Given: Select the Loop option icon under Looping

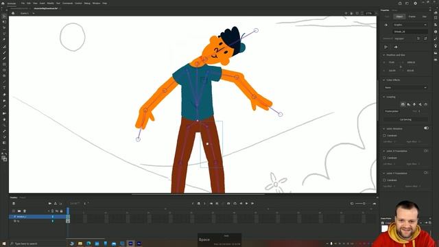Looking at the screenshot, I should tap(403, 104).
